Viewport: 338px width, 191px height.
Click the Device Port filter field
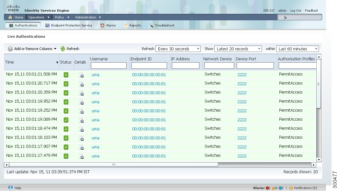pos(255,65)
